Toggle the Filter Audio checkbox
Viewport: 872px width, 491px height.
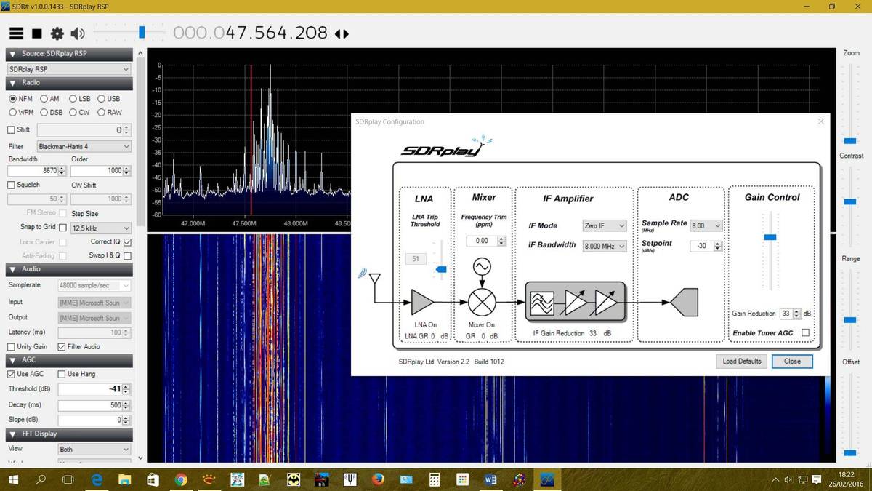pos(62,346)
